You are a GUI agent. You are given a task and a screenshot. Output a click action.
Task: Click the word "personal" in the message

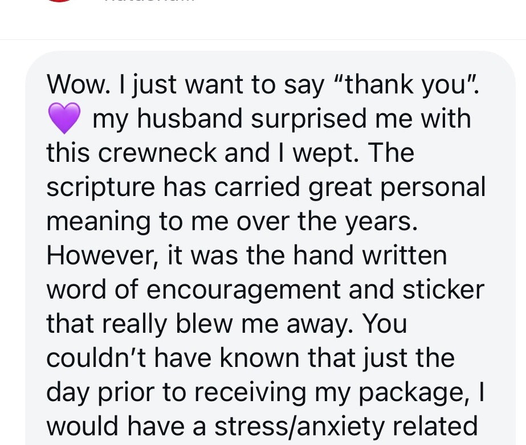[x=431, y=187]
